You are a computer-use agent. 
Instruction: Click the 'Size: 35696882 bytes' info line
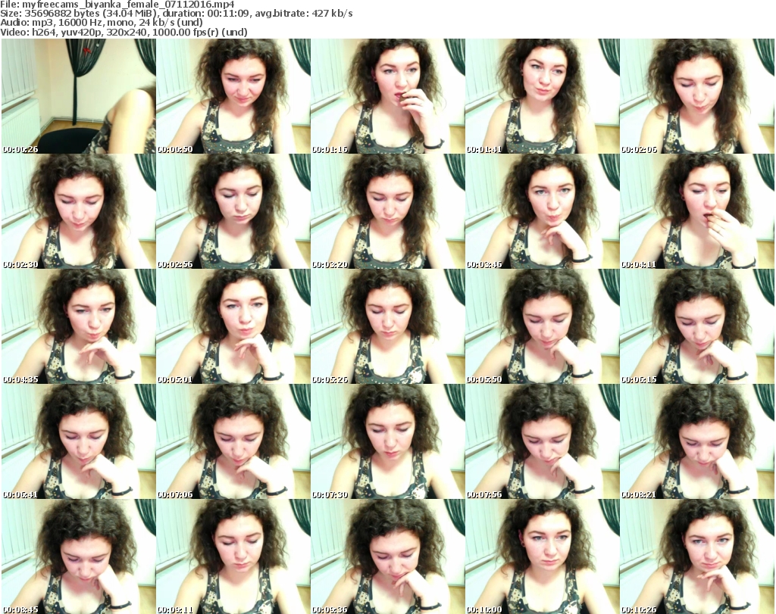[177, 14]
